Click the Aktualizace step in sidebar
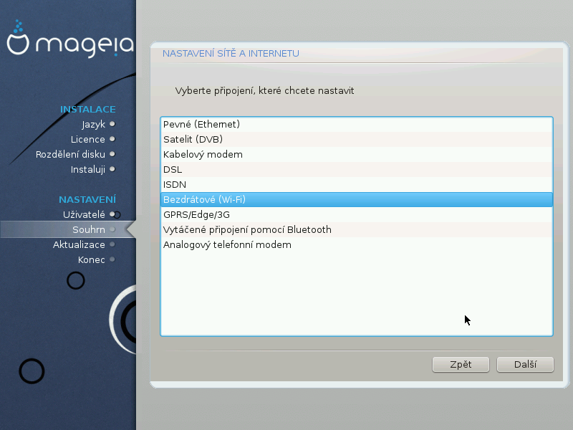The image size is (573, 430). 79,244
